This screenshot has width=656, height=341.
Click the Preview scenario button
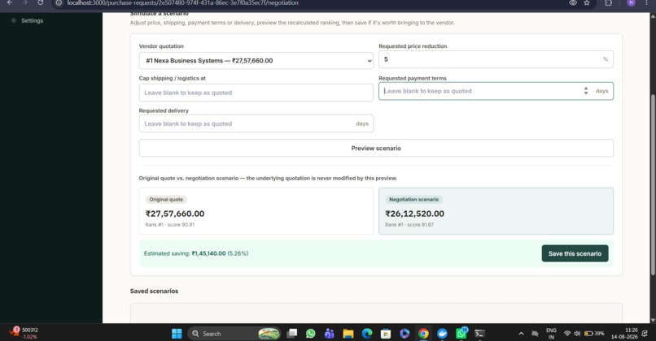tap(376, 148)
